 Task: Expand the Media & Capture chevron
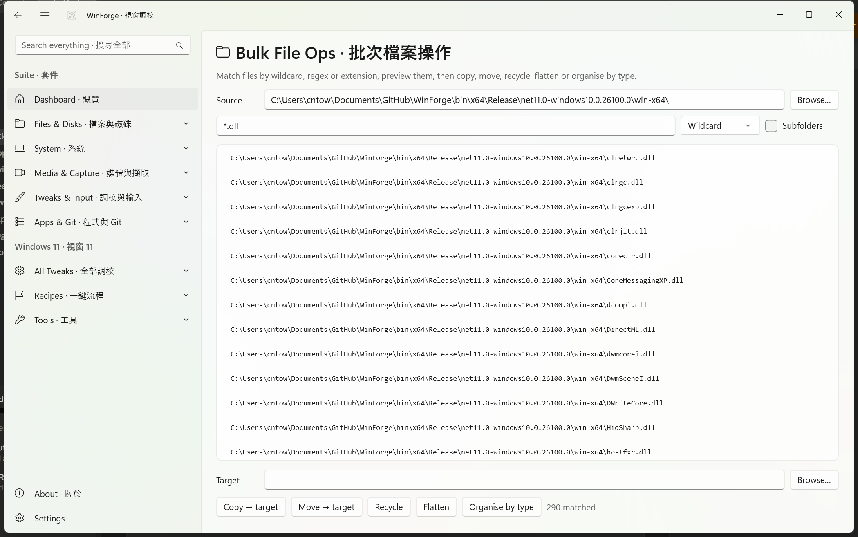[186, 172]
